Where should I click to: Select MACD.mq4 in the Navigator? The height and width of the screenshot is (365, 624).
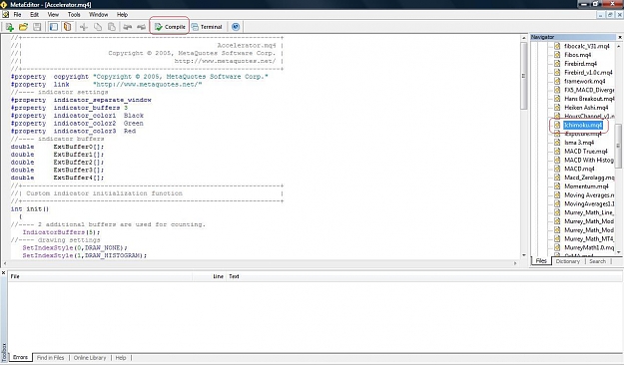(579, 169)
